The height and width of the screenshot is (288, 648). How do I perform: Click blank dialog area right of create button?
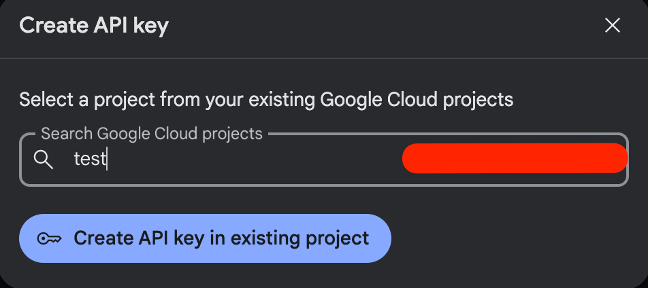click(x=517, y=238)
